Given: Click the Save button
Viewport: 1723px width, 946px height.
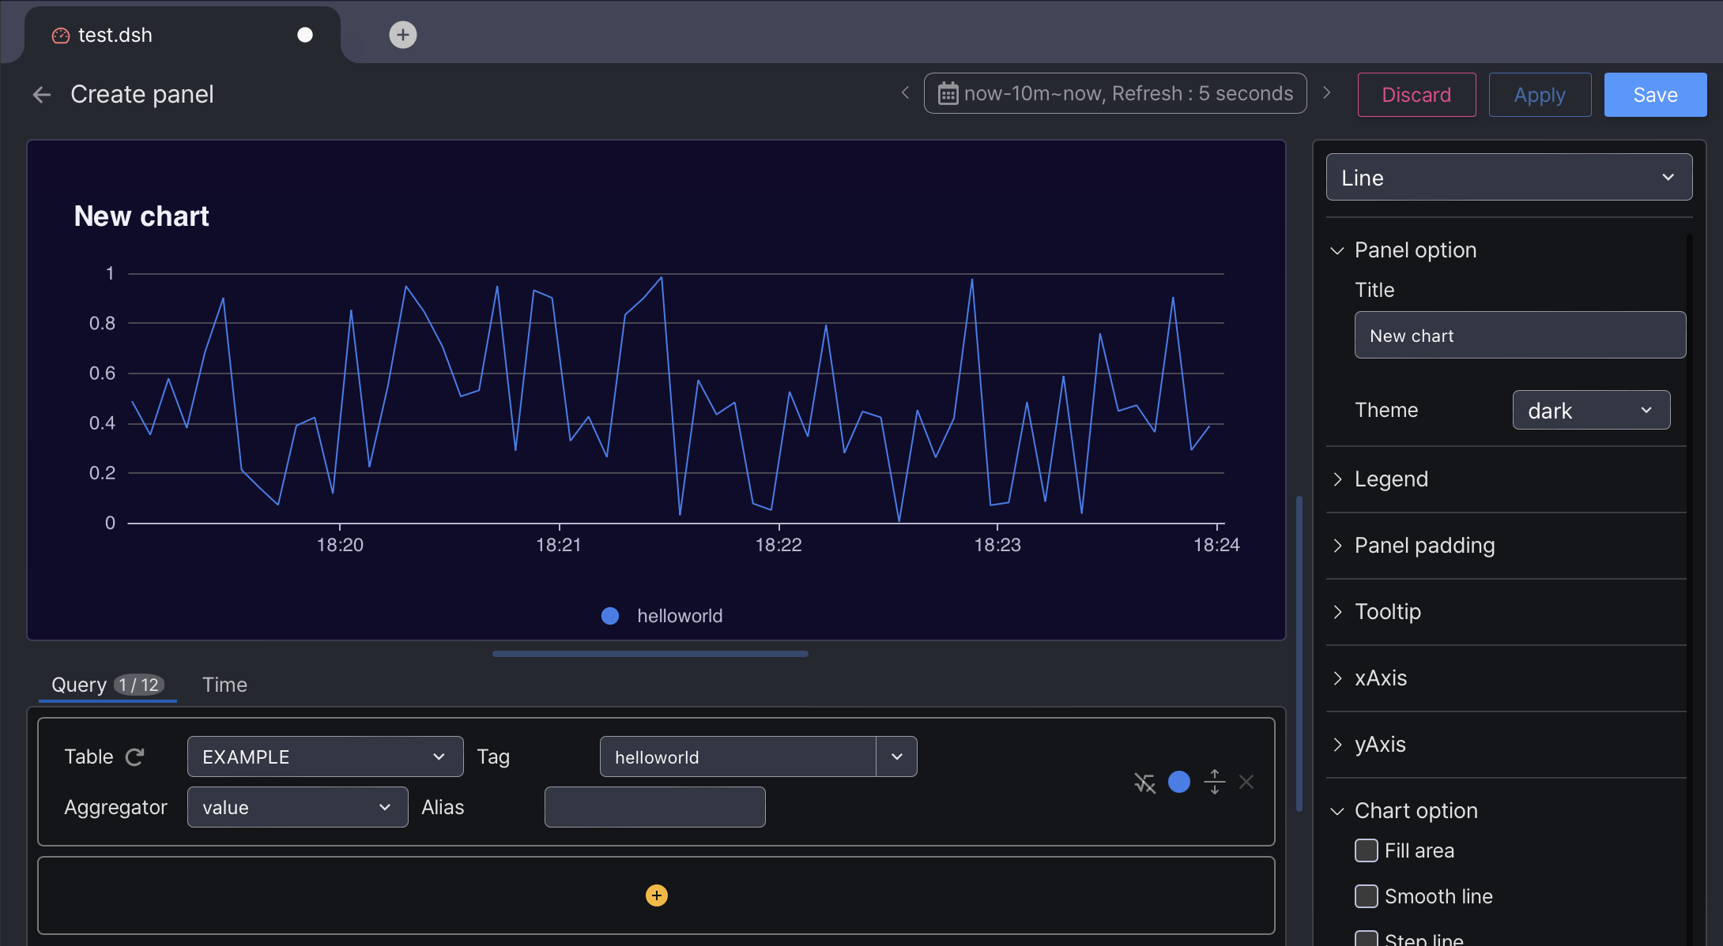Looking at the screenshot, I should click(1655, 95).
